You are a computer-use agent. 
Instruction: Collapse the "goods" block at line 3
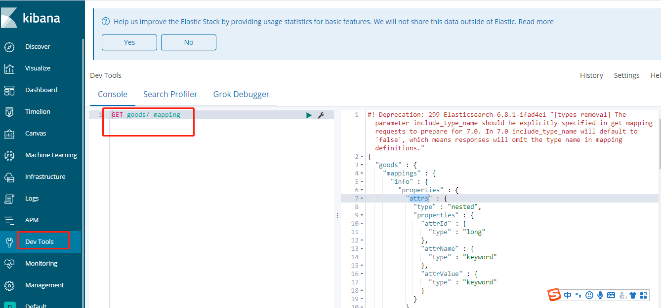(362, 165)
